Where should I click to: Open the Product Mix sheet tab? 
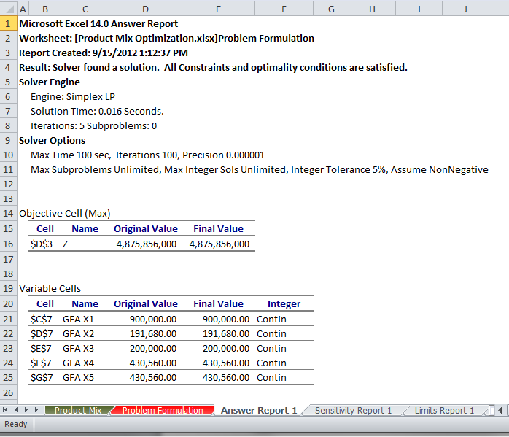pyautogui.click(x=77, y=411)
